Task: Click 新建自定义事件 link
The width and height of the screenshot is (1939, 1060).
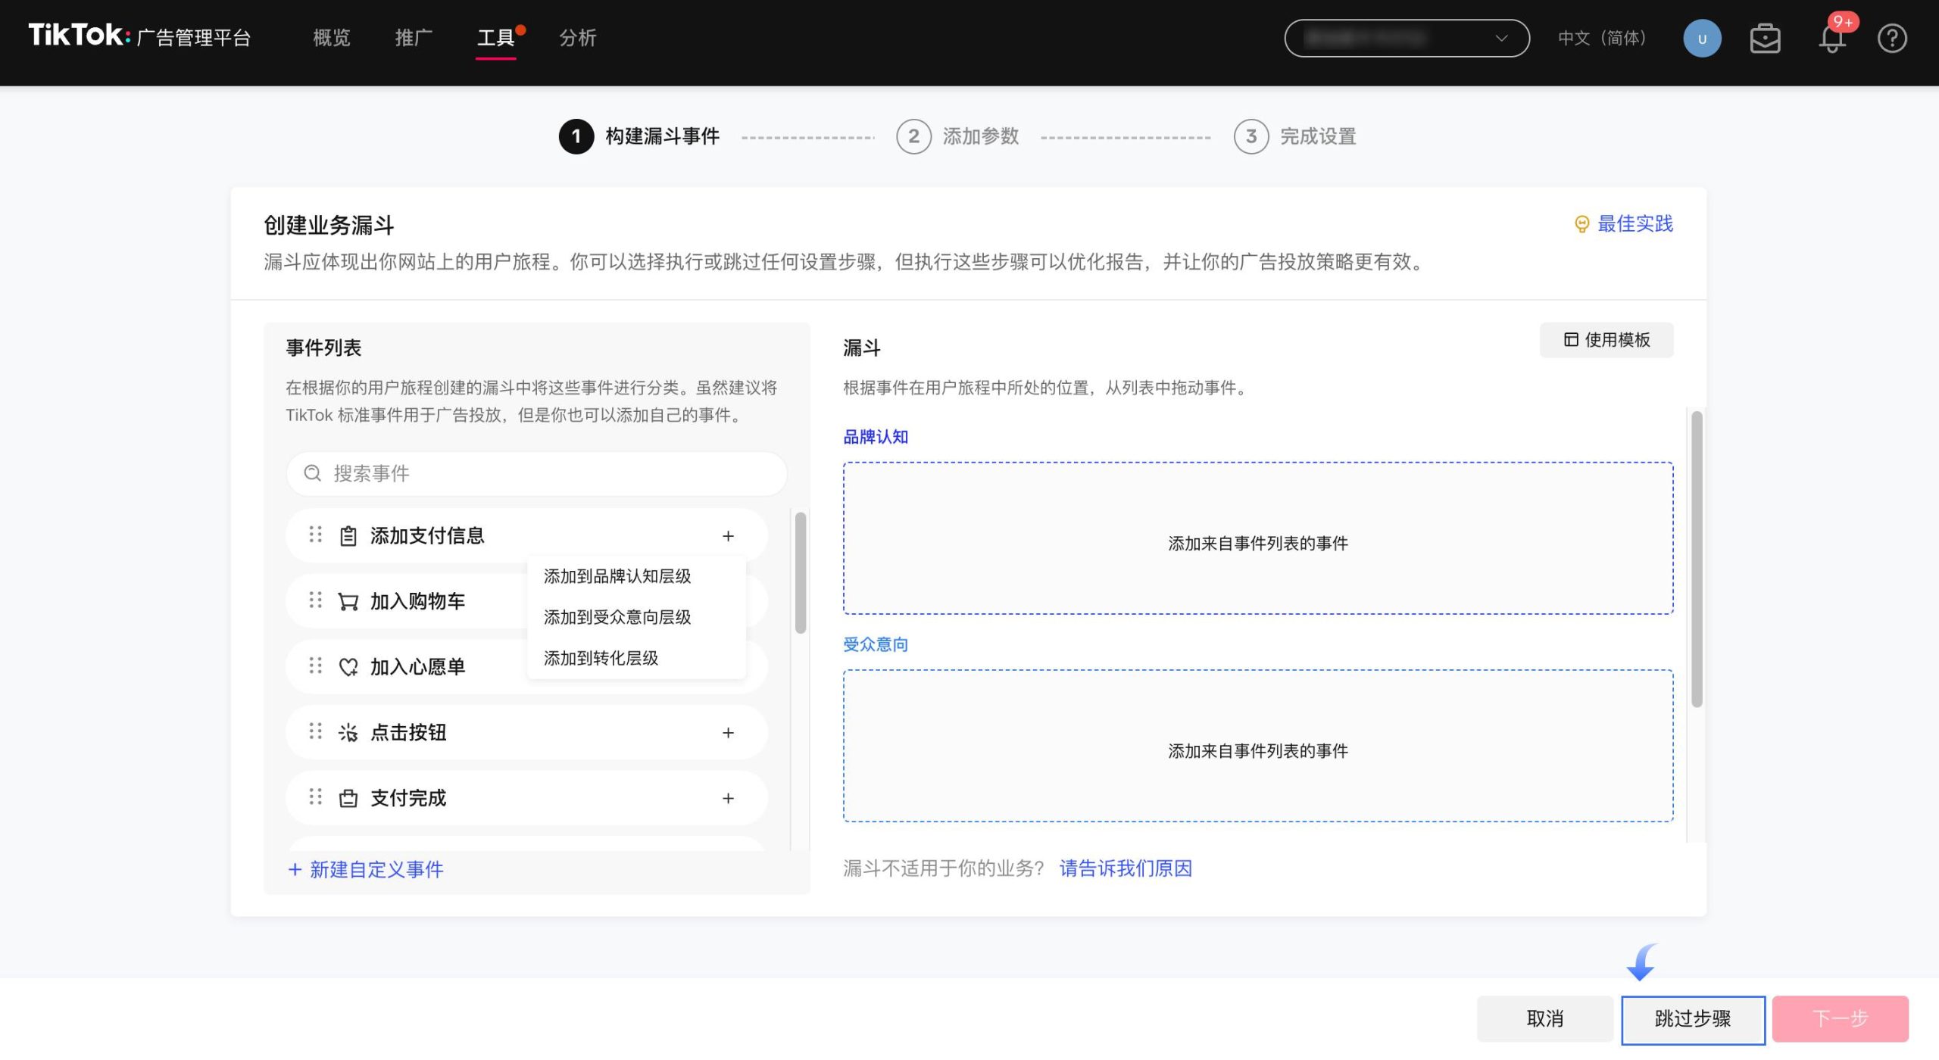Action: point(366,870)
